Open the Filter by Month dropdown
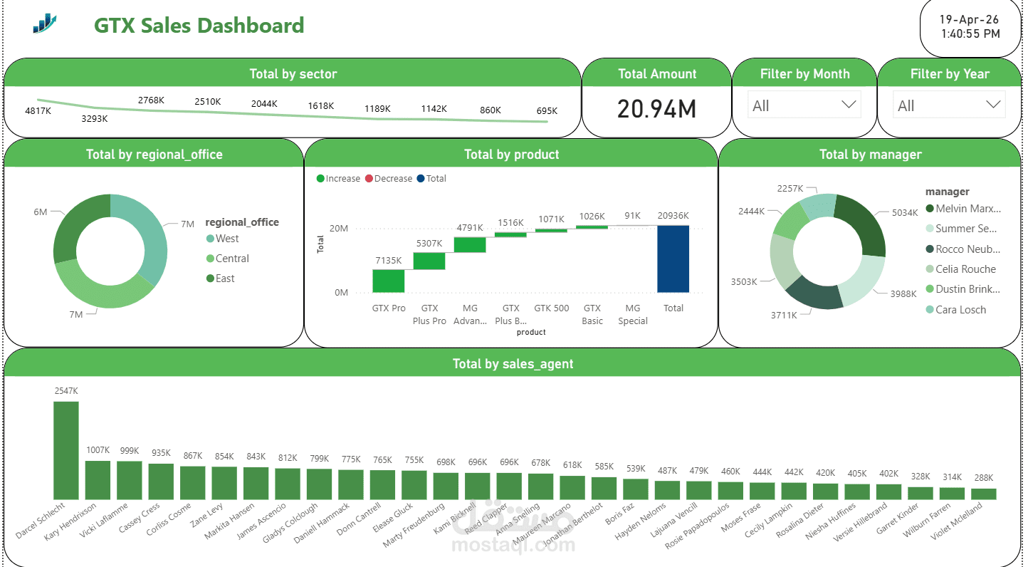 pos(804,105)
